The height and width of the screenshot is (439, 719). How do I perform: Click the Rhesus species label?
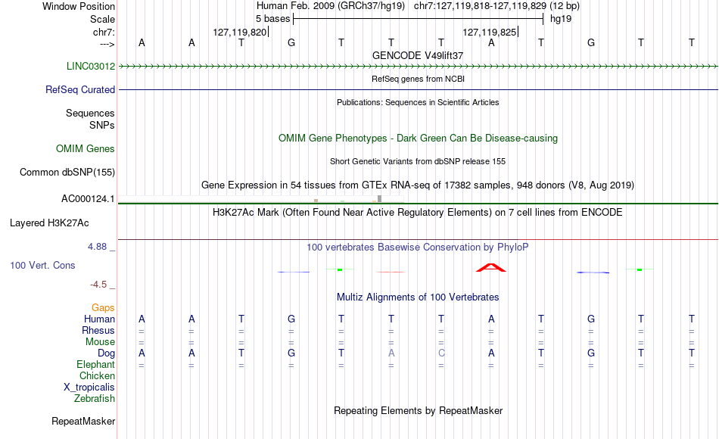(98, 330)
